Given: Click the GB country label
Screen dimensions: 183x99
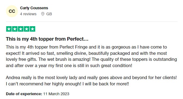Looking at the screenshot, I should tap(49, 14).
